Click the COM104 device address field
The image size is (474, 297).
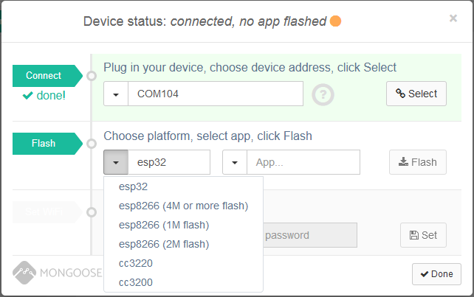[x=215, y=94]
